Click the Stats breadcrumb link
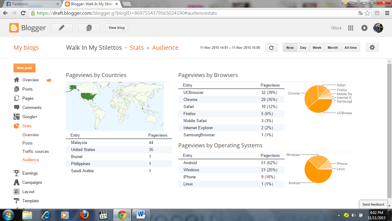 point(137,48)
